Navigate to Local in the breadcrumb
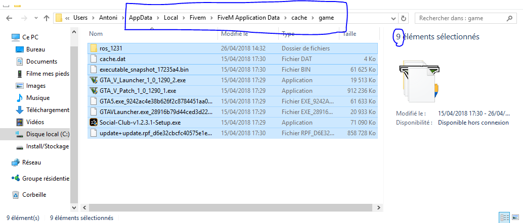Viewport: 523px width, 223px height. [x=171, y=18]
